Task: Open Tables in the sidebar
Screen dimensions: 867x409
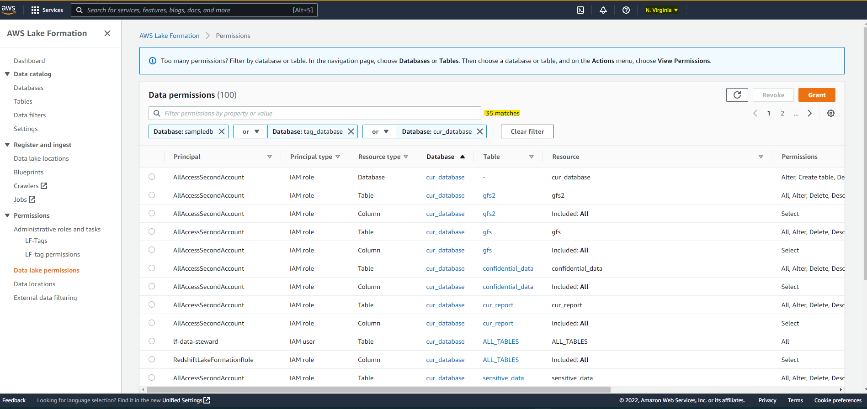Action: point(23,101)
